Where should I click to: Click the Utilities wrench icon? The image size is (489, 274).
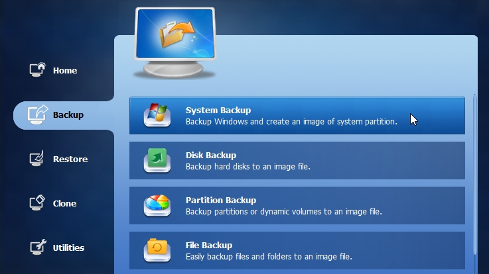pos(38,248)
